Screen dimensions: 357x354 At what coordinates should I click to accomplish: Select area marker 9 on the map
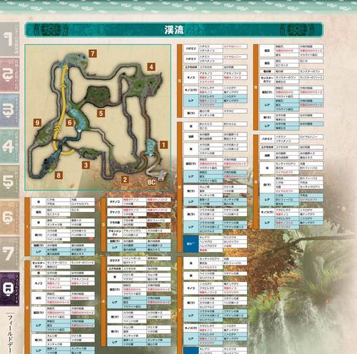[x=37, y=123]
